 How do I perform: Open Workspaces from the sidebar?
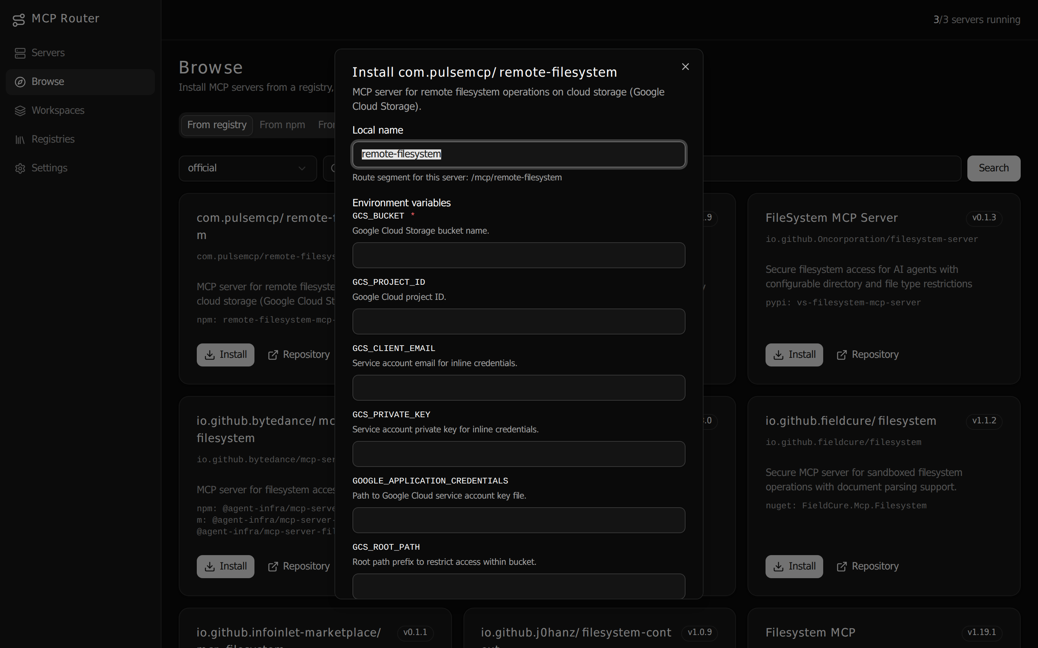click(80, 111)
